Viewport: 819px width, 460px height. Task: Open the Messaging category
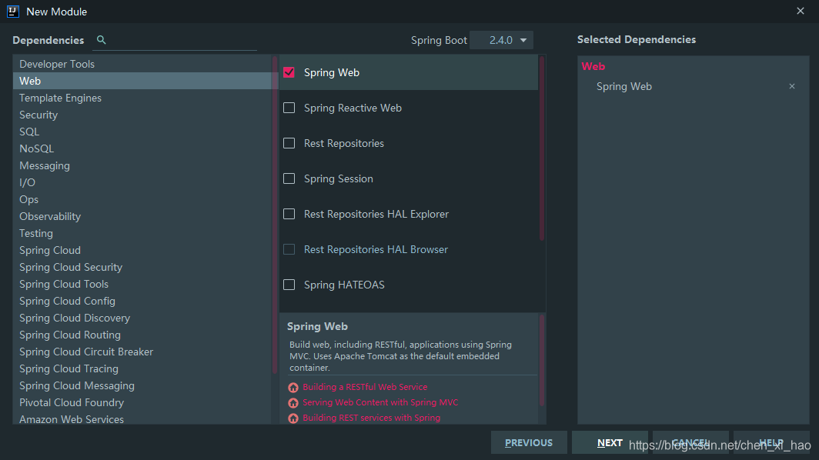click(142, 165)
